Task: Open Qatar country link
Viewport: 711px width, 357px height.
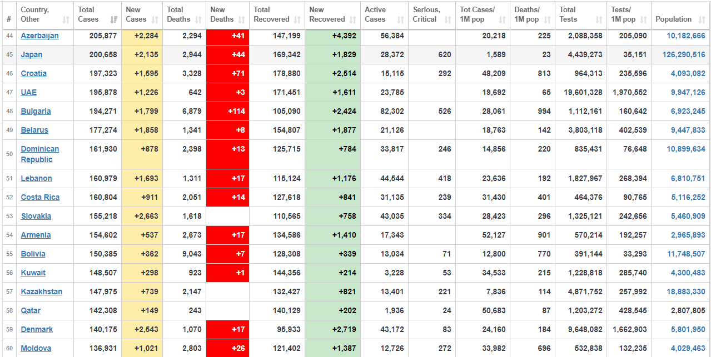Action: click(x=31, y=310)
